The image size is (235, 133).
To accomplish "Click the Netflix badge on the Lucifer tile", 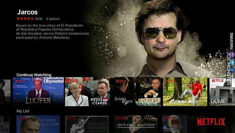I will point(20,81).
